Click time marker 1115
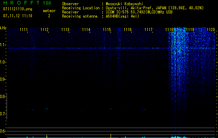Screen dimensions: 218x138 click(107, 30)
